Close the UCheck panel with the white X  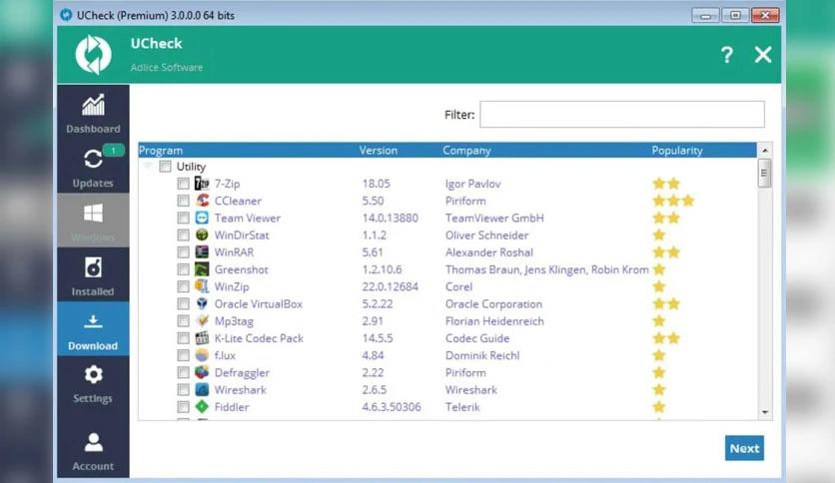762,54
